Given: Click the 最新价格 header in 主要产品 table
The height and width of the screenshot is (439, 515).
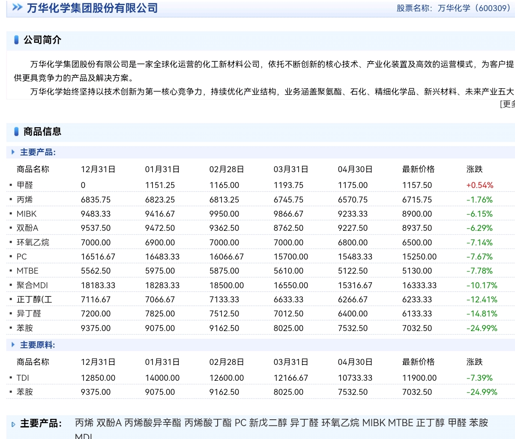Looking at the screenshot, I should [x=418, y=169].
